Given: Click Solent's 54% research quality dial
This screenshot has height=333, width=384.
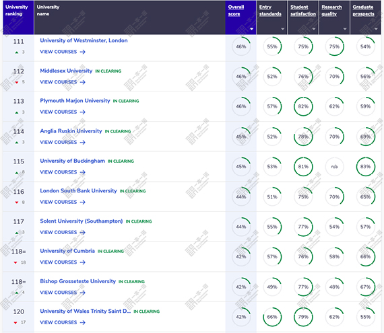Looking at the screenshot, I should (x=334, y=227).
